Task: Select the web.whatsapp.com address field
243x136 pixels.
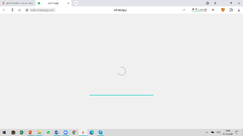Action: point(42,10)
